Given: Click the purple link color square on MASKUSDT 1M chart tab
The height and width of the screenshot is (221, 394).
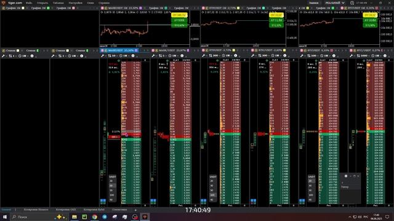Looking at the screenshot, I should (x=141, y=8).
